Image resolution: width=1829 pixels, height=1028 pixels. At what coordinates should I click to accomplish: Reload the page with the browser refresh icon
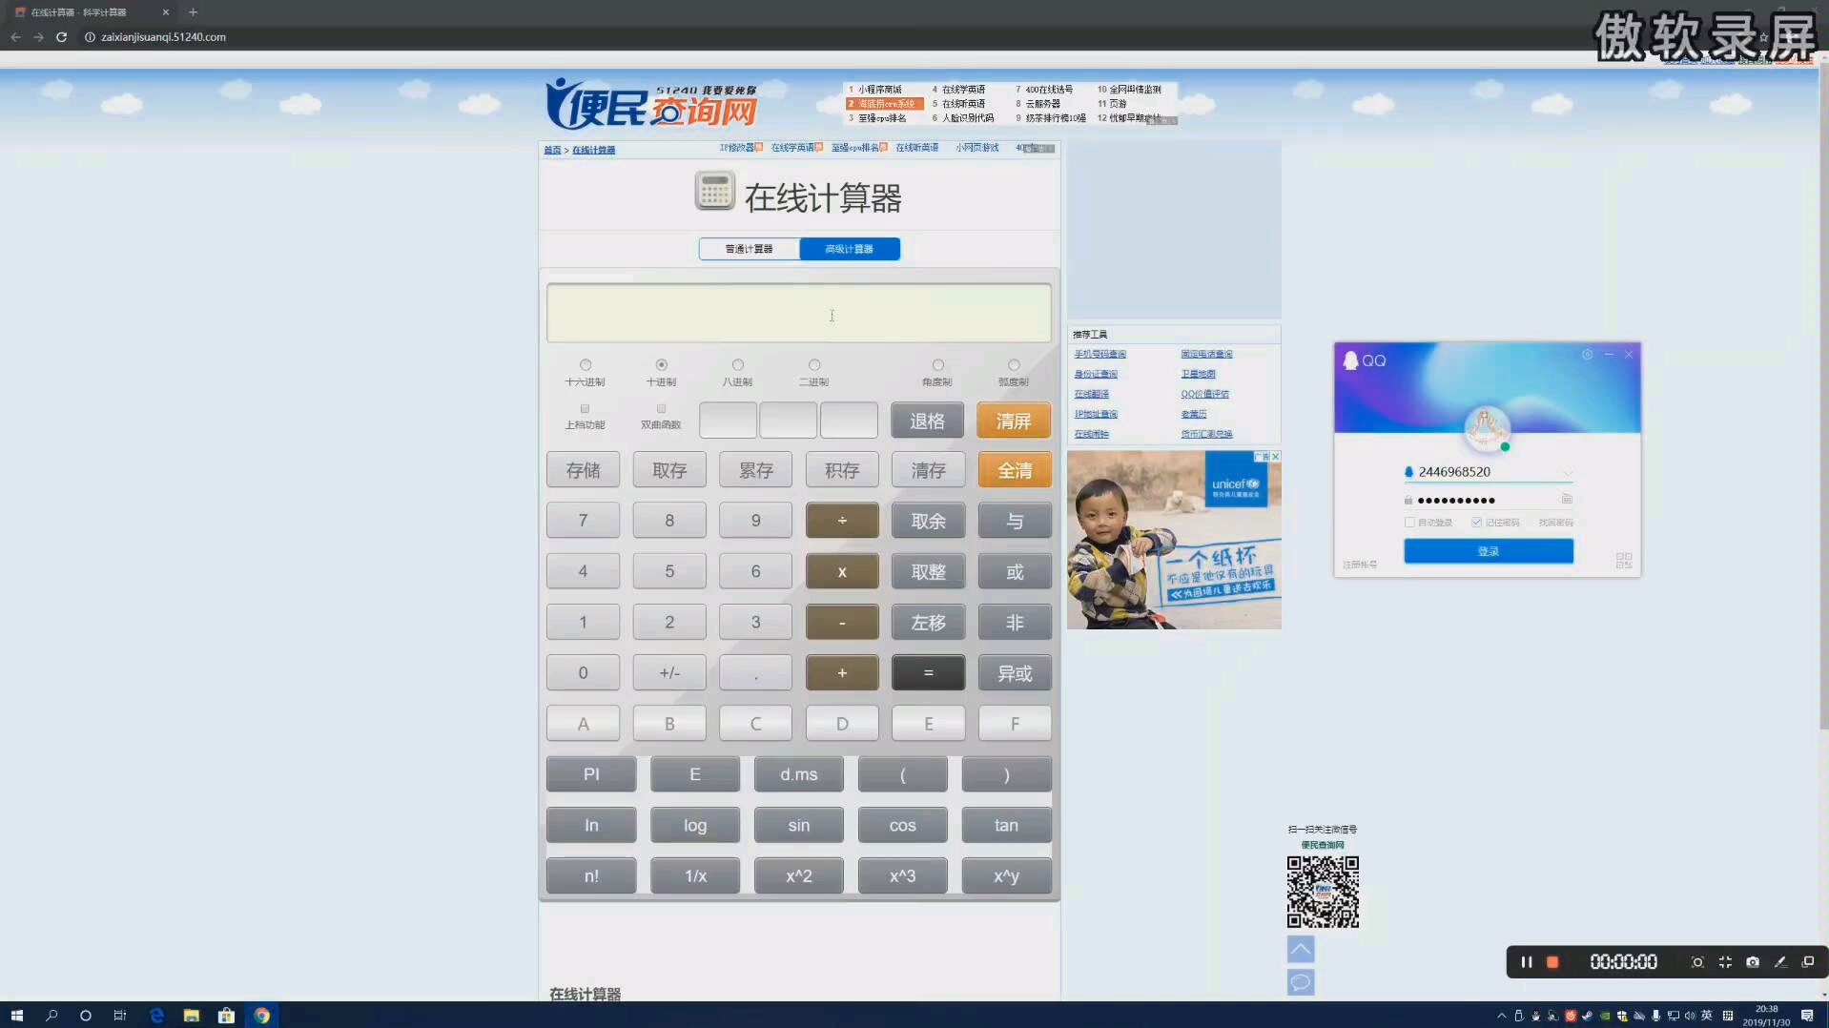pos(61,37)
